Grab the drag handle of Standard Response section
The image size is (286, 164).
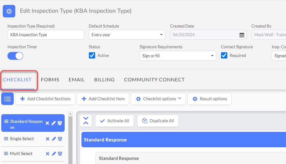click(x=7, y=121)
